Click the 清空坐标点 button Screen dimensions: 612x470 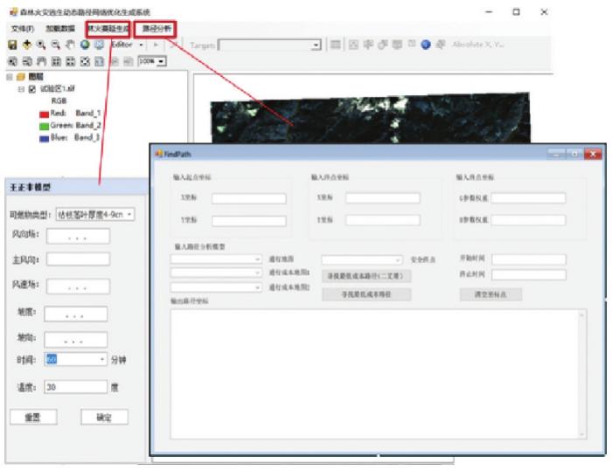click(x=490, y=294)
